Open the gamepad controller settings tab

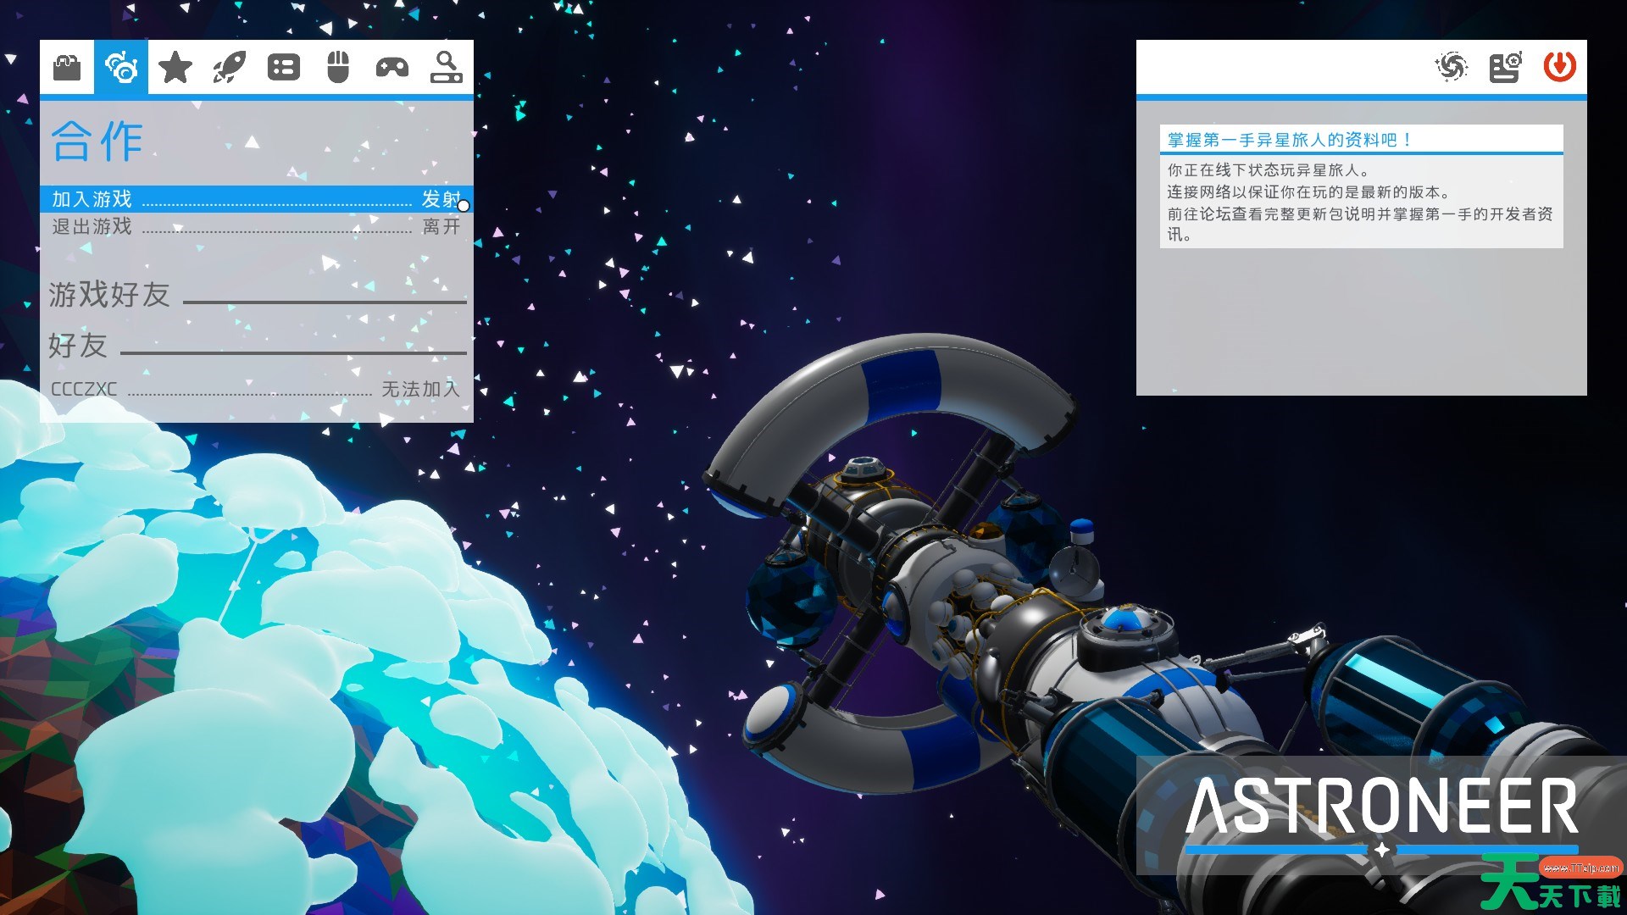[392, 67]
